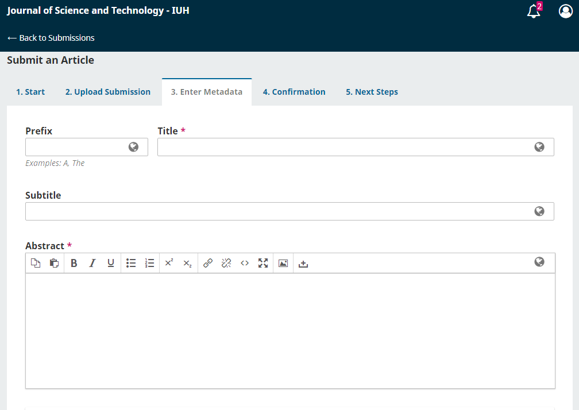Open the 2. Upload Submission tab
579x410 pixels.
(108, 92)
